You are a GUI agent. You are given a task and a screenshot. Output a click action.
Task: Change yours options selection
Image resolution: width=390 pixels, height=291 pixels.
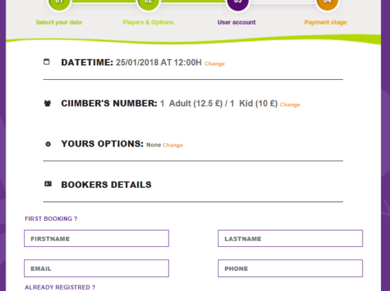tap(173, 145)
